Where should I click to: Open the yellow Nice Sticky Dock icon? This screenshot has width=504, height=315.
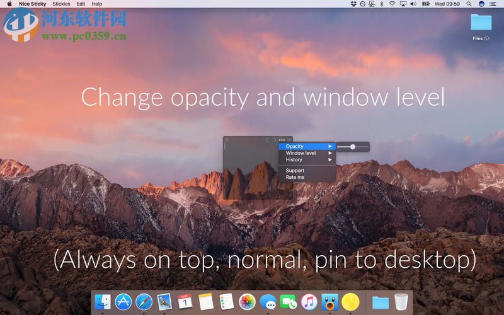350,302
